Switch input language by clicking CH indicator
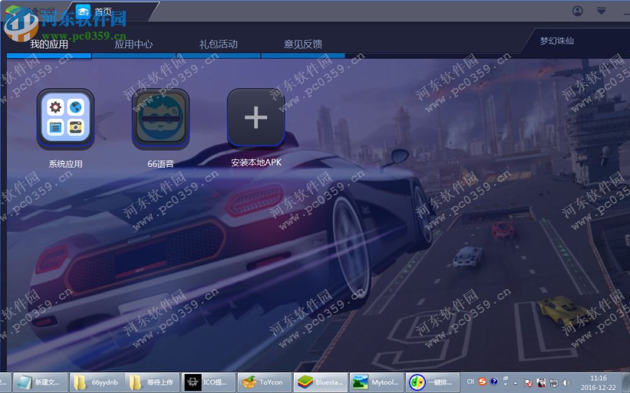The height and width of the screenshot is (393, 630). [x=470, y=382]
